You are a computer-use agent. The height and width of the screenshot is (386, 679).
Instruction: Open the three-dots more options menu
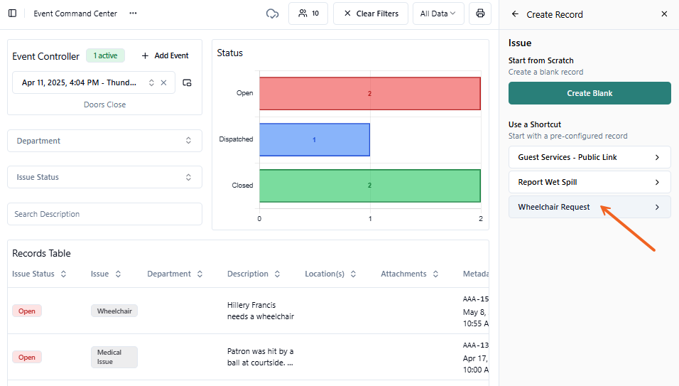(x=133, y=14)
